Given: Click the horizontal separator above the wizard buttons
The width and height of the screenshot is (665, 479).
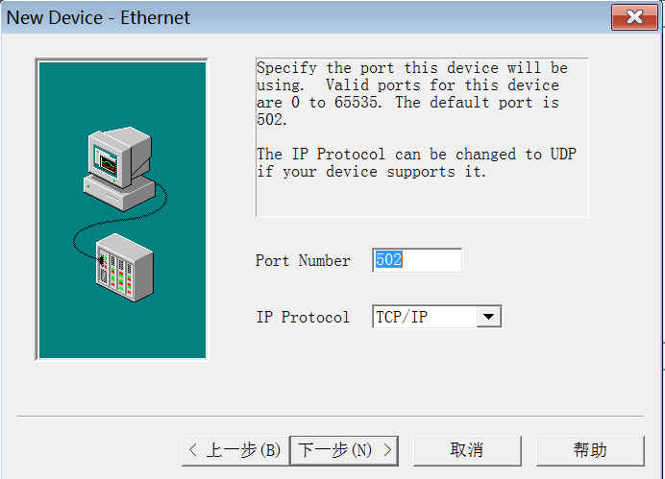Looking at the screenshot, I should click(331, 416).
